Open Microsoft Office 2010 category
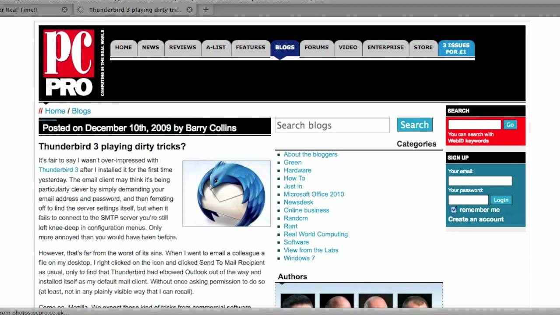Screen dimensions: 560x315 314,194
